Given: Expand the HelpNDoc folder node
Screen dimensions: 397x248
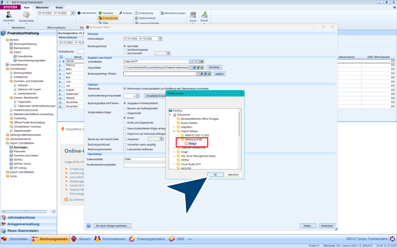Looking at the screenshot, I should pyautogui.click(x=174, y=127).
